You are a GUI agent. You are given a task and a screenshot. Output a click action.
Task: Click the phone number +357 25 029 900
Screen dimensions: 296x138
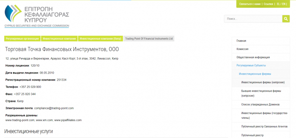(30, 87)
